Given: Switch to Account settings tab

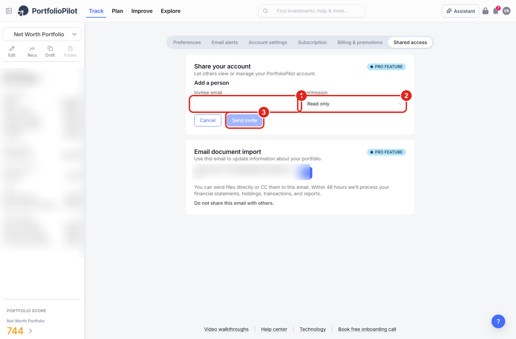Looking at the screenshot, I should [268, 42].
